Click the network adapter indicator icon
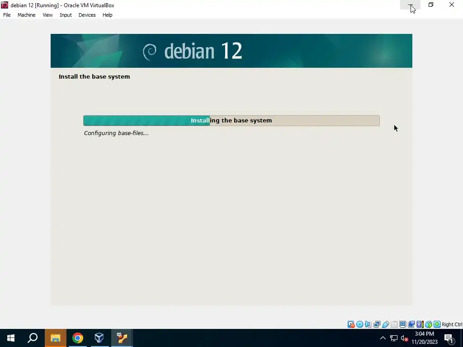The width and height of the screenshot is (463, 347). (x=377, y=324)
